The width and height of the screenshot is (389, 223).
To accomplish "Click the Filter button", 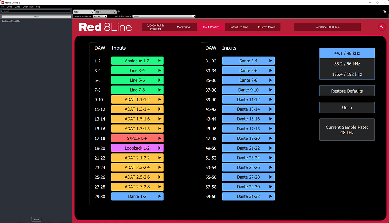I will [x=36, y=17].
